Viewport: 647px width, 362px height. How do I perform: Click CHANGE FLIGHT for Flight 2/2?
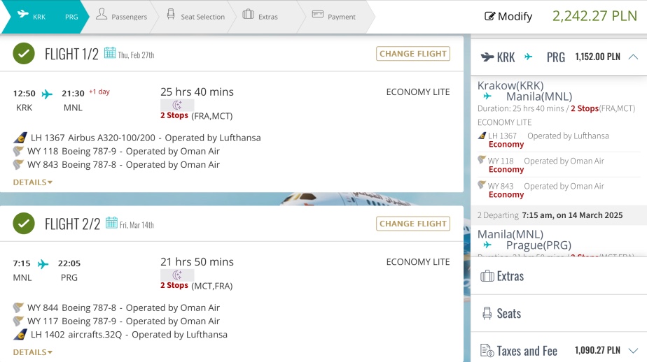[413, 224]
